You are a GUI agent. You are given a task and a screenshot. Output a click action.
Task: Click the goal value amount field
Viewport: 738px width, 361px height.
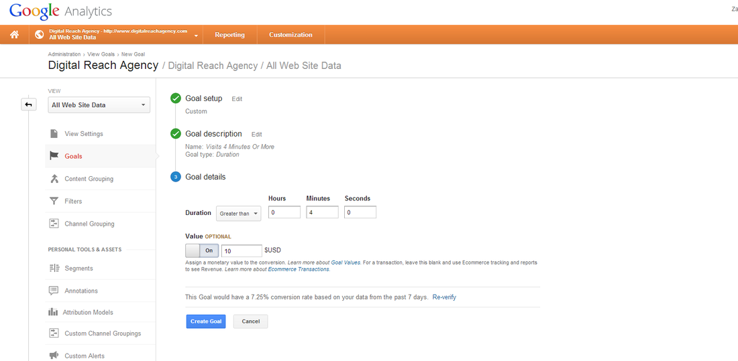click(x=242, y=250)
